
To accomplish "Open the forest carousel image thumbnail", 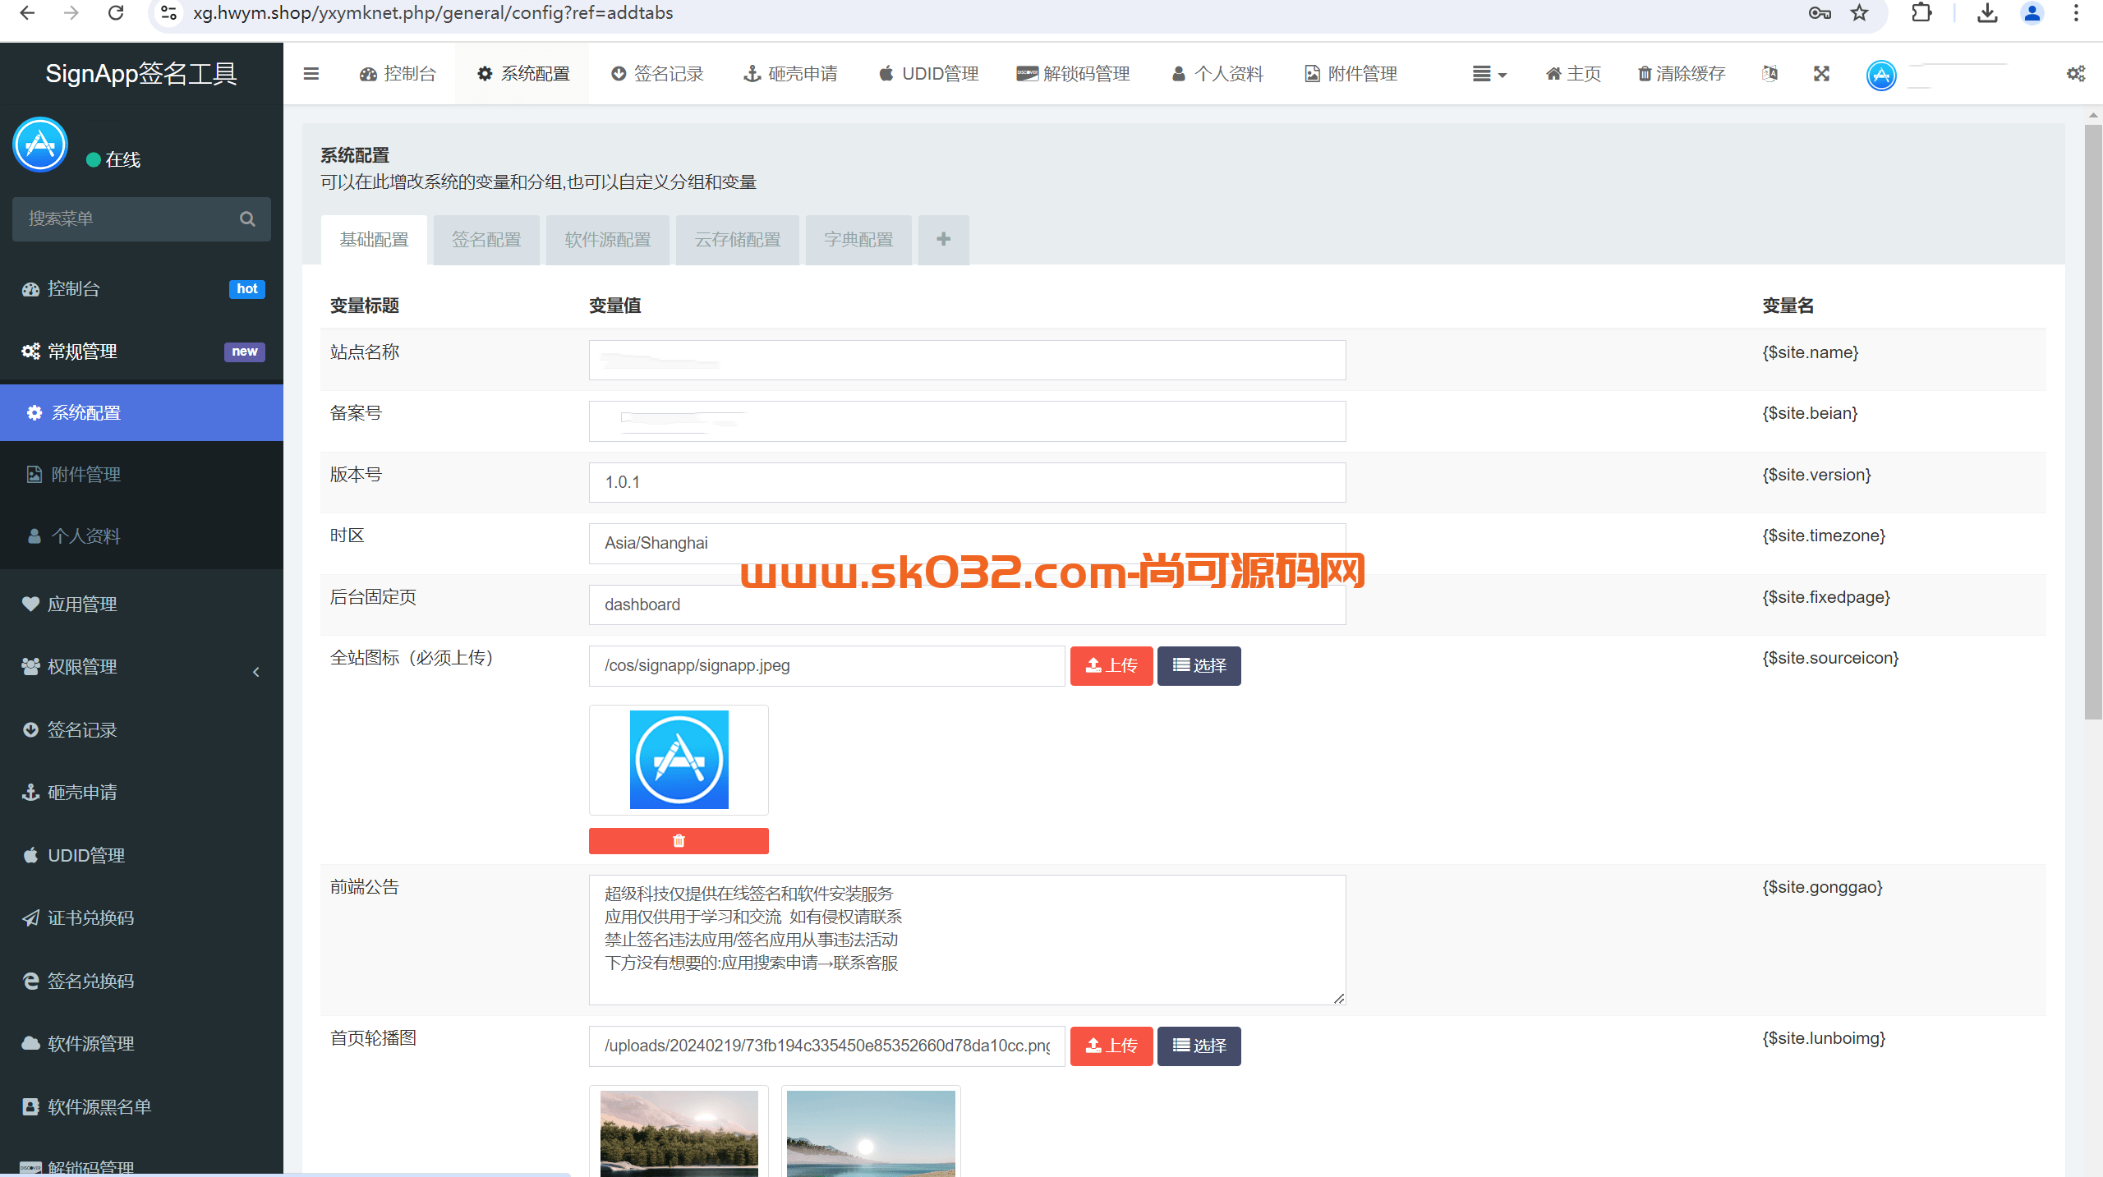I will click(x=679, y=1133).
